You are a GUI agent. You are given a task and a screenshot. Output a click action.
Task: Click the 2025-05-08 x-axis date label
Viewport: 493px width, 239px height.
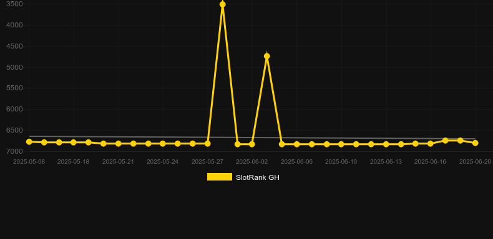29,162
